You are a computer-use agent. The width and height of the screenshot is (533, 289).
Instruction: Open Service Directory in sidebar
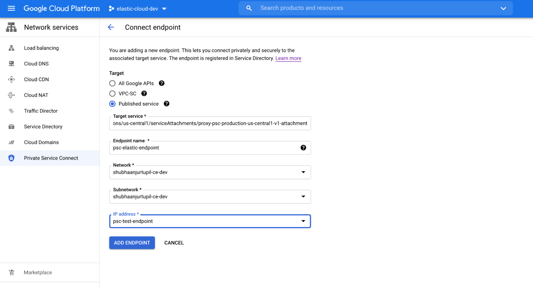click(50, 127)
